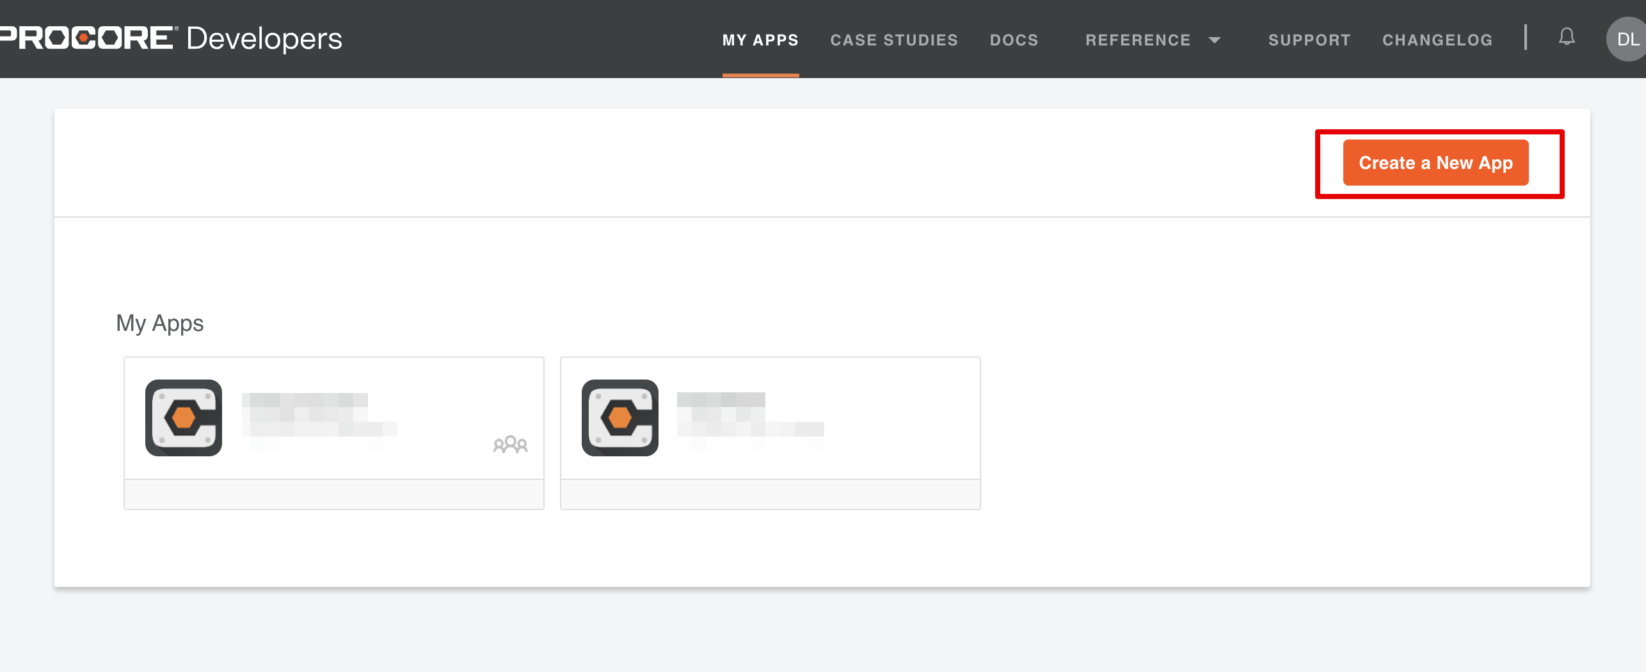Click the My Apps section heading
The height and width of the screenshot is (672, 1646).
click(x=160, y=323)
